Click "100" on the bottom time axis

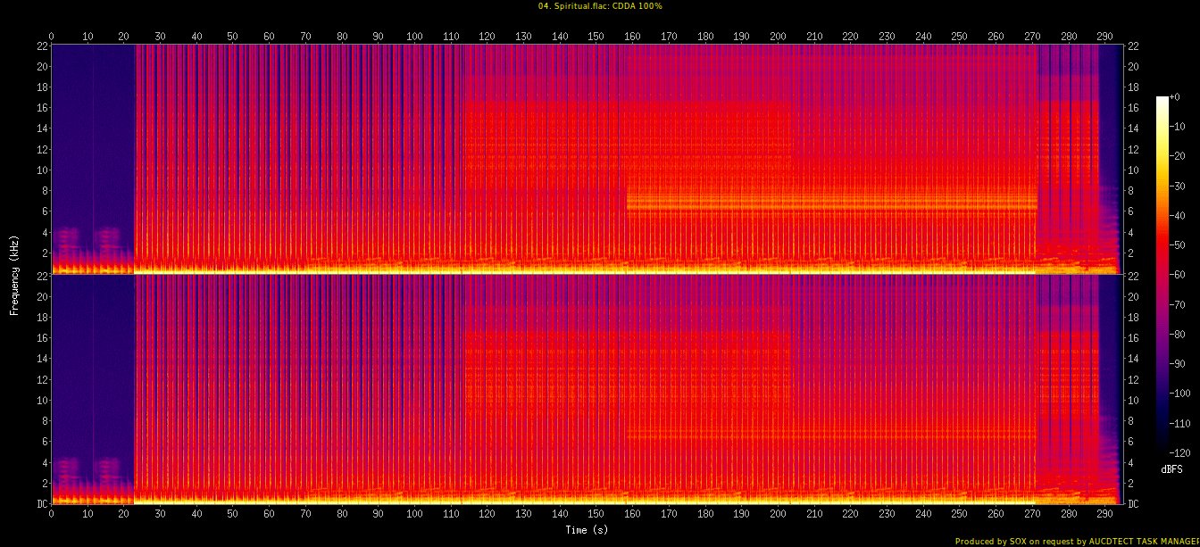(x=414, y=516)
